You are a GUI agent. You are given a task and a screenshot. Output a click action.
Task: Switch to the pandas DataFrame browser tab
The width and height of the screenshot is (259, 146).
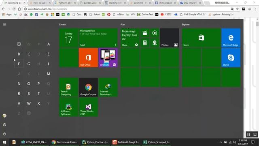pos(90,3)
